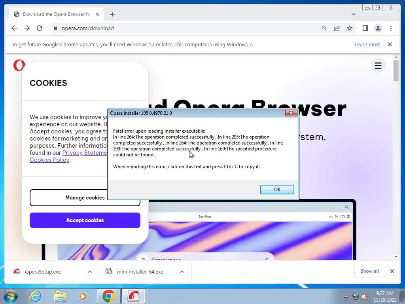Click the fatal error message text
This screenshot has height=304, width=405.
[198, 143]
